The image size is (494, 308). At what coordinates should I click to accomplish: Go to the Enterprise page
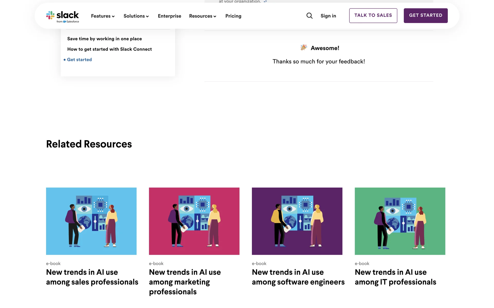[169, 16]
